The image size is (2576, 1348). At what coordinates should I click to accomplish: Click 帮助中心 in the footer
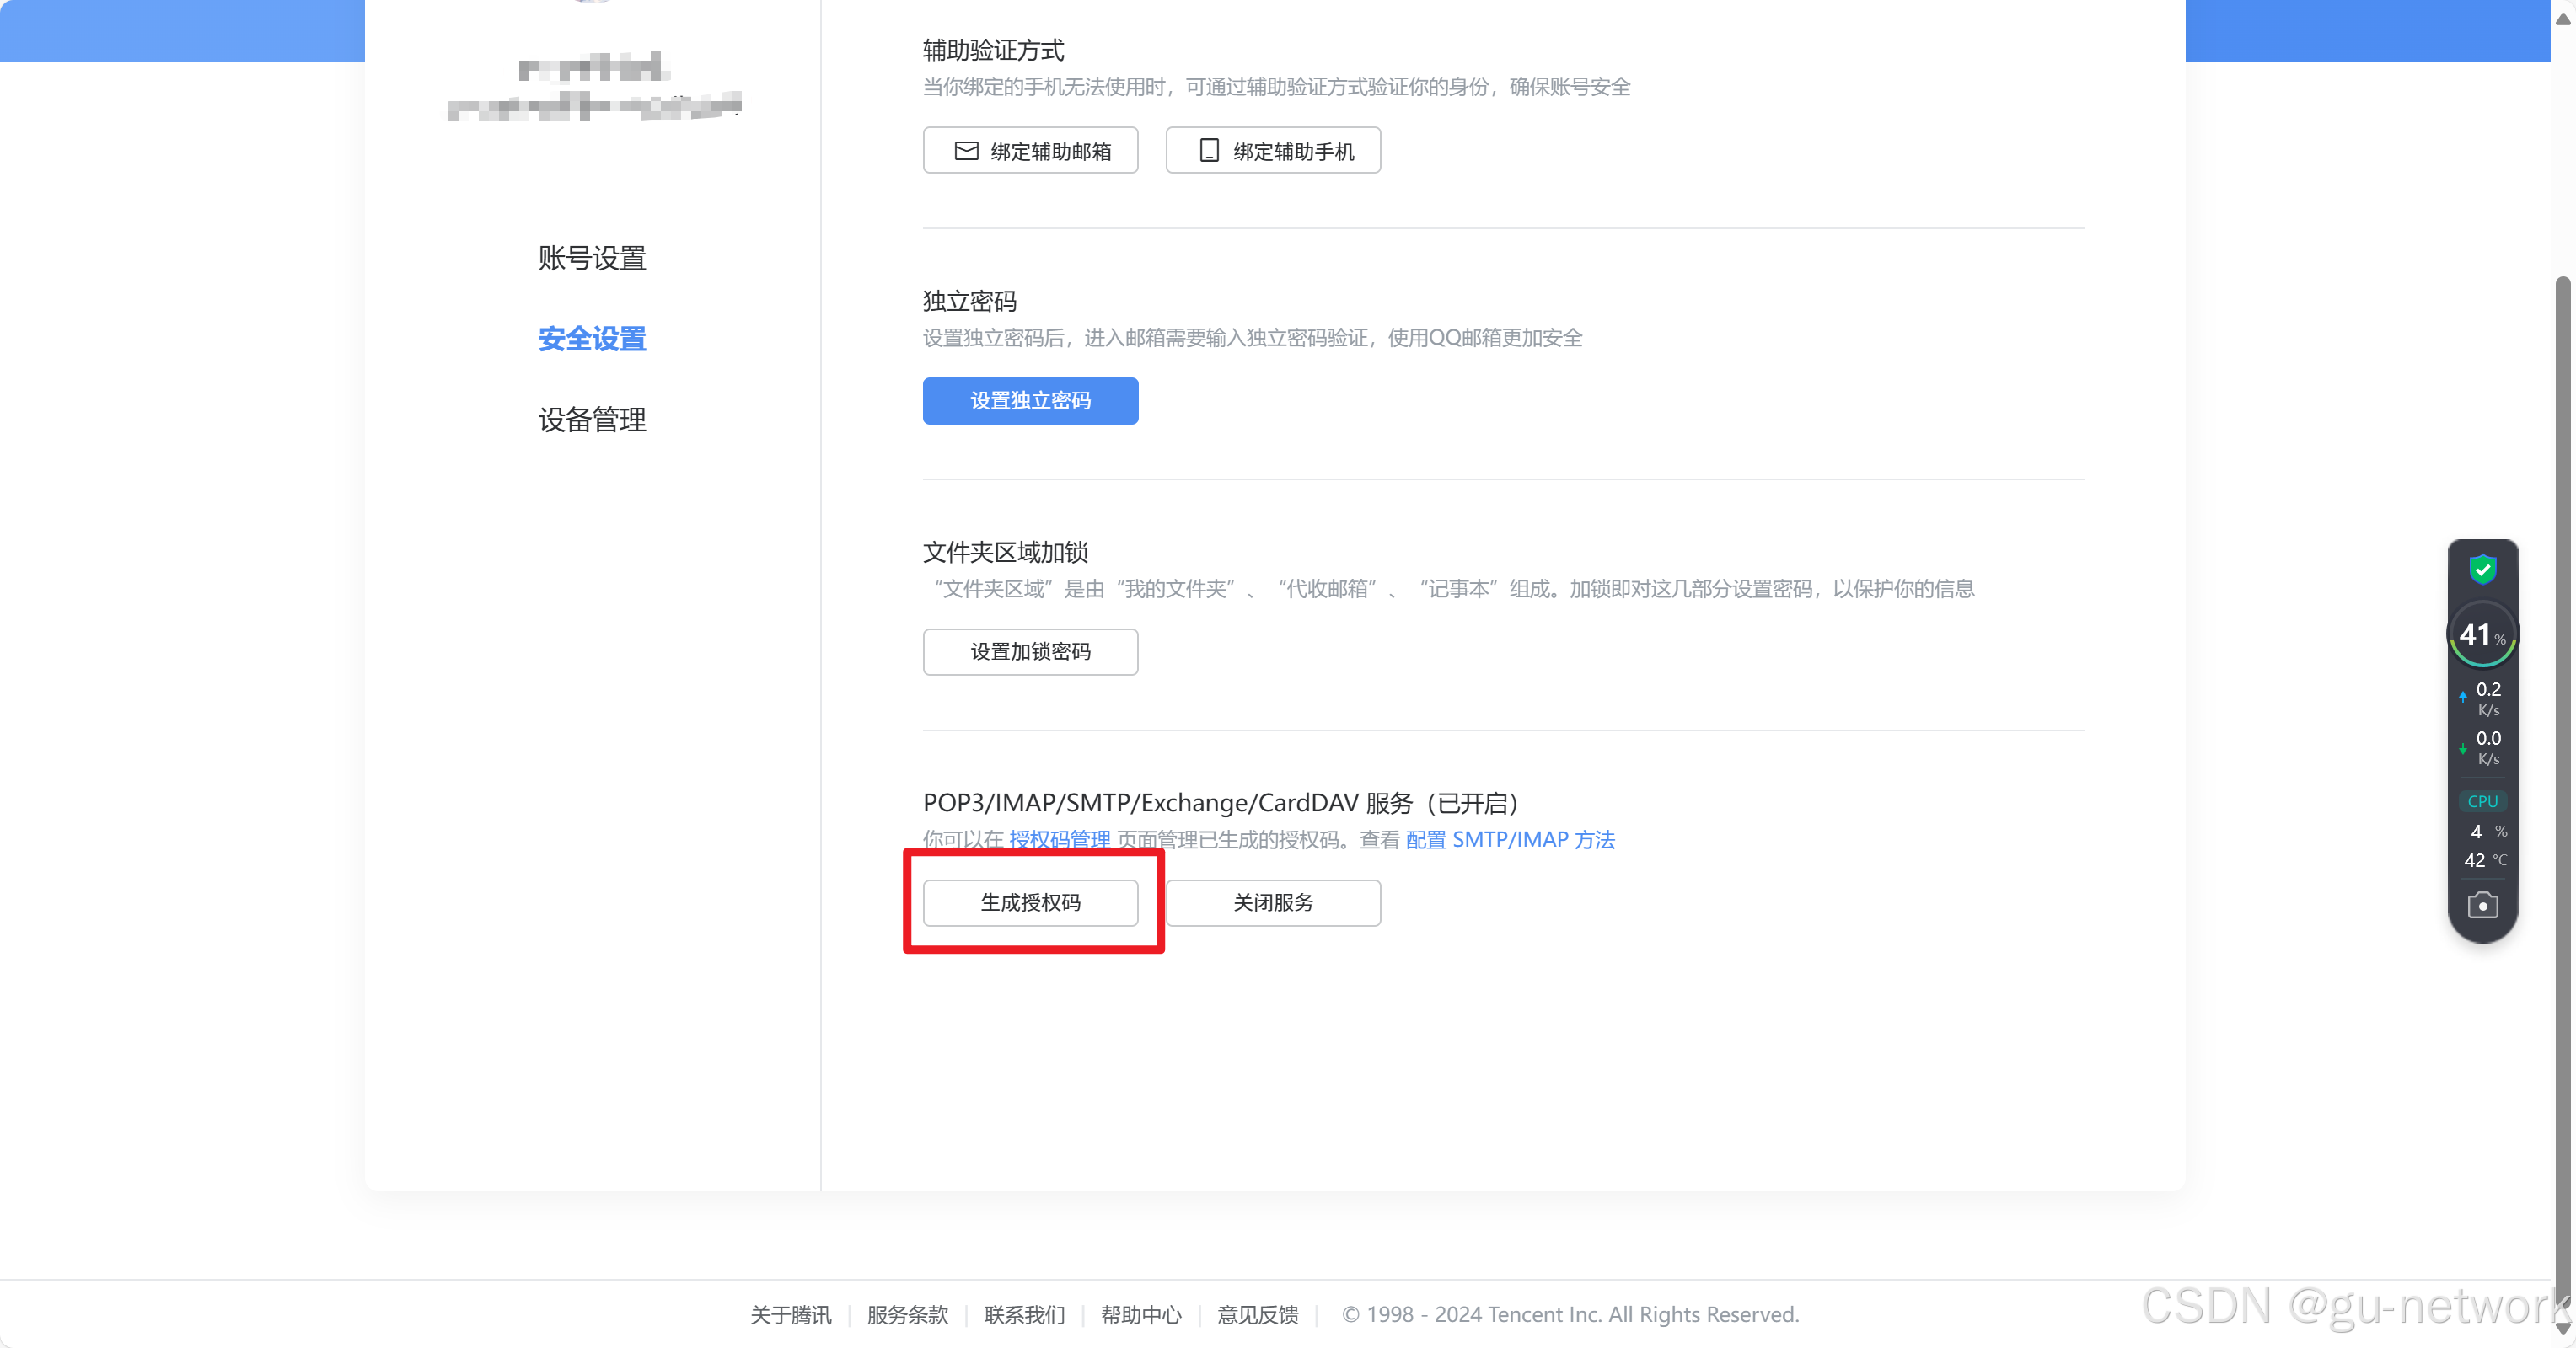pos(1140,1314)
